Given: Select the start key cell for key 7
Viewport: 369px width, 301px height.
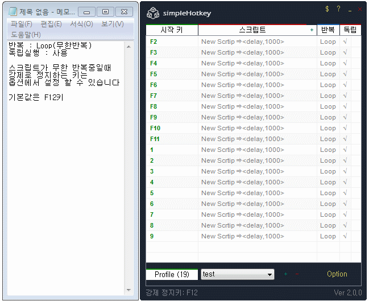Looking at the screenshot, I should click(x=172, y=215).
